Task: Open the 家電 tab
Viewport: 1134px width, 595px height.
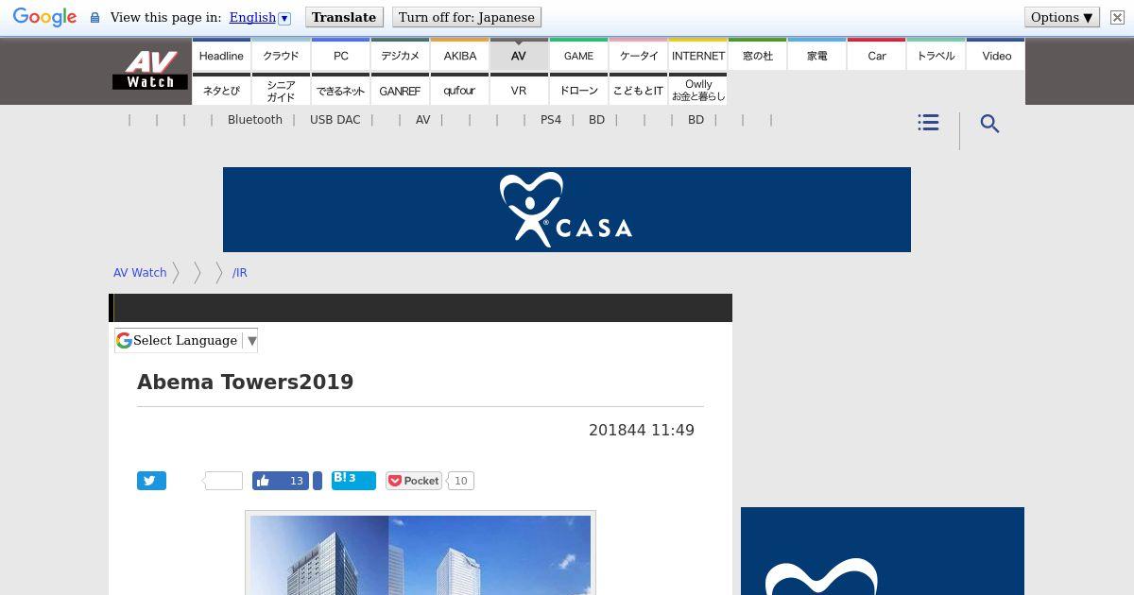Action: [x=817, y=55]
